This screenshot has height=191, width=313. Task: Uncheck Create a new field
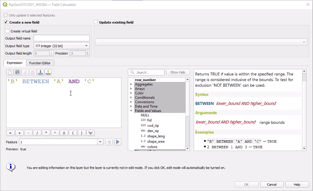point(6,22)
